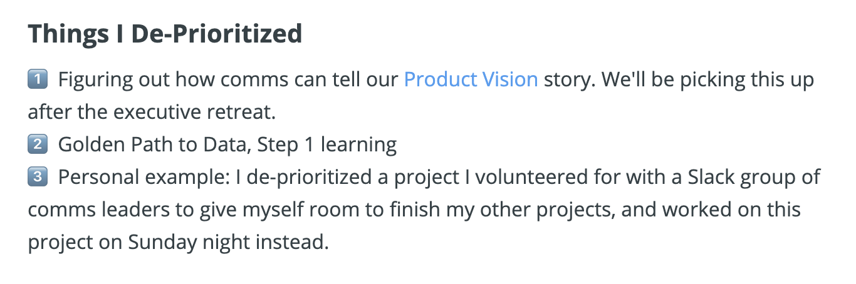Image resolution: width=856 pixels, height=284 pixels.
Task: Click the keycap number 1 emoji
Action: click(x=38, y=80)
